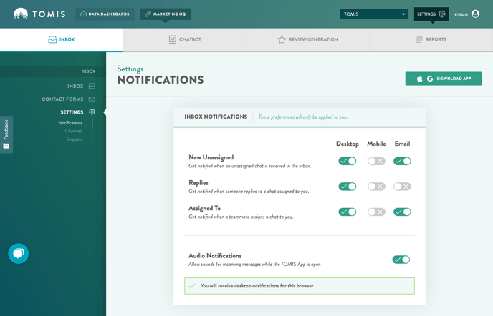Open the Feedback side tab
The width and height of the screenshot is (493, 316).
pos(6,134)
